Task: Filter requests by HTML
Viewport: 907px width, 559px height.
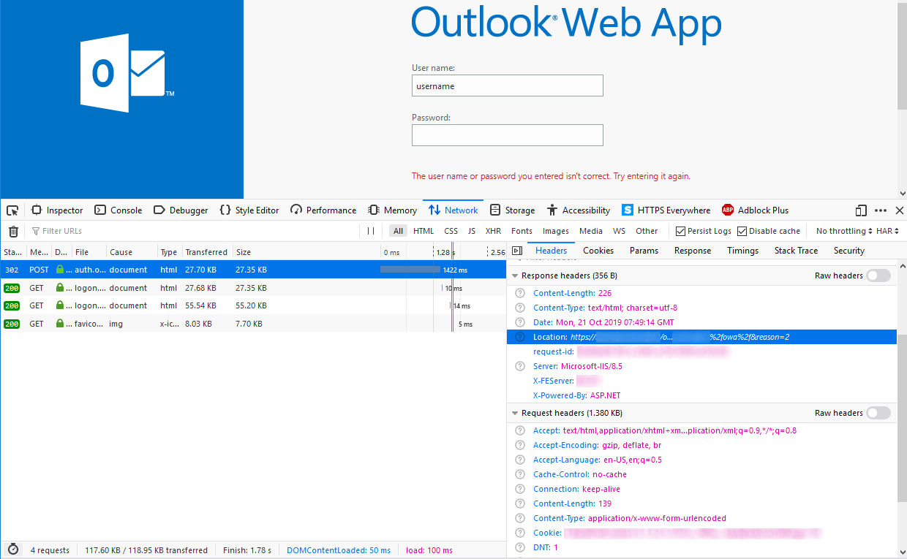Action: tap(424, 231)
